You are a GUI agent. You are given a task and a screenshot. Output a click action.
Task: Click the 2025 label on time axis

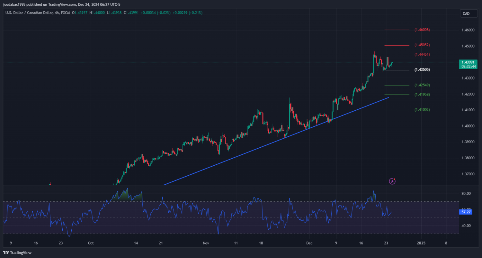pyautogui.click(x=421, y=243)
